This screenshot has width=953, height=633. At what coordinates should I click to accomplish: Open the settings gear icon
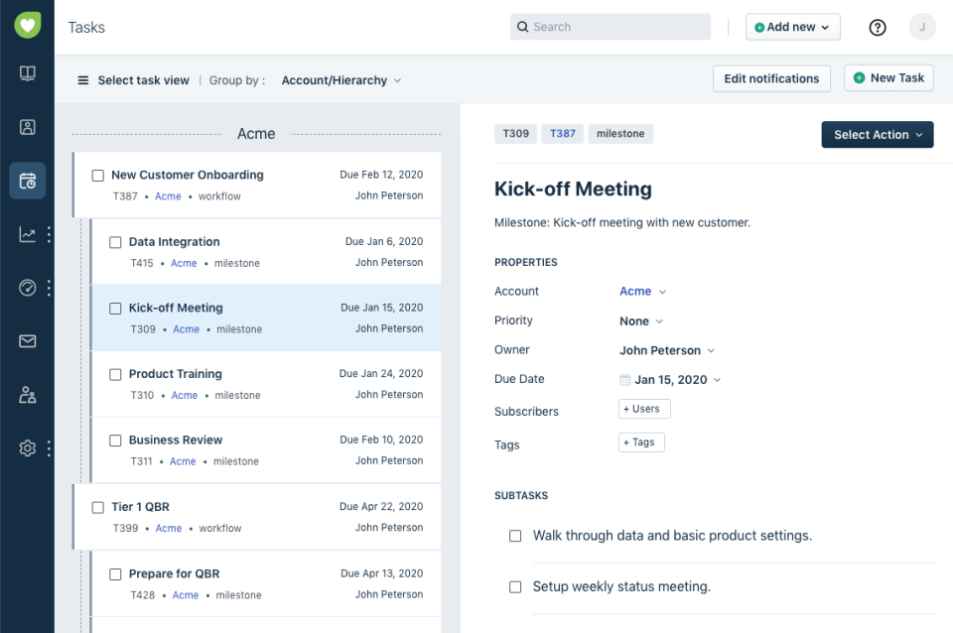27,447
